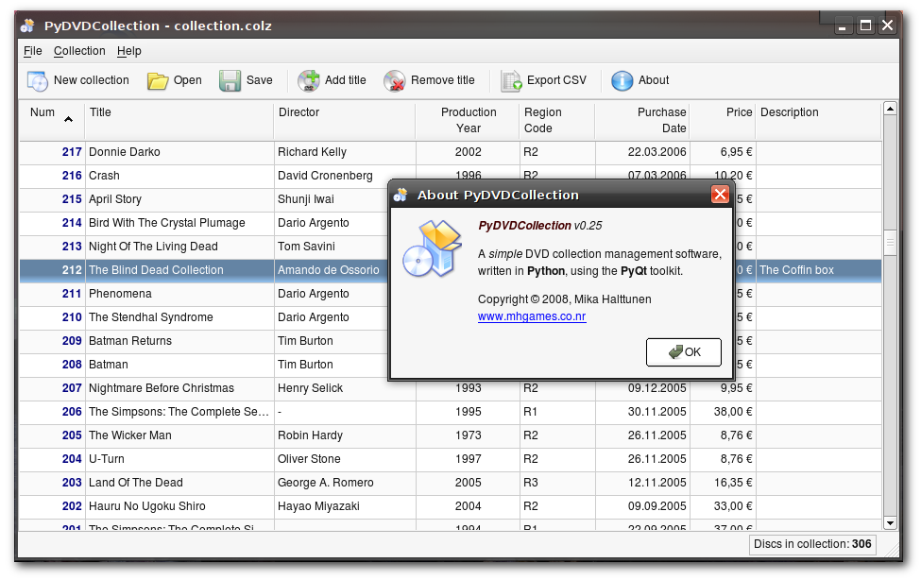Click the David Cronenberg director cell
Image resolution: width=921 pixels, height=580 pixels.
(345, 176)
